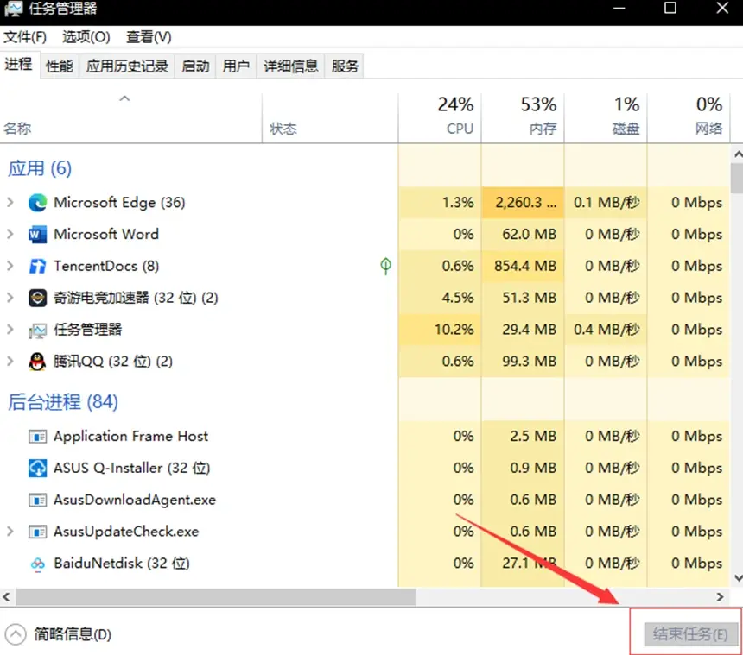Viewport: 743px width, 655px height.
Task: Open the 文件(F) menu
Action: 25,37
